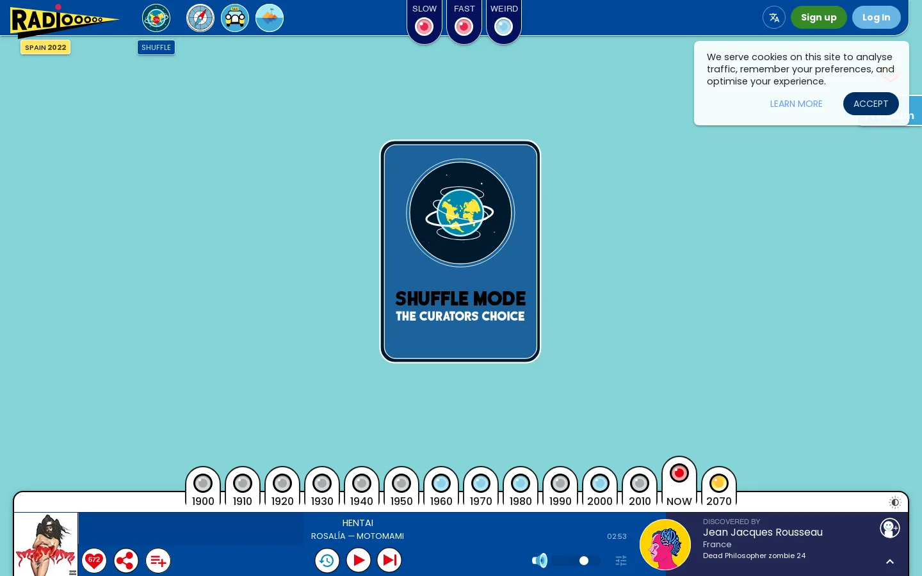The image size is (922, 576).
Task: Click the Shuffle Mode curators choice card
Action: [460, 252]
